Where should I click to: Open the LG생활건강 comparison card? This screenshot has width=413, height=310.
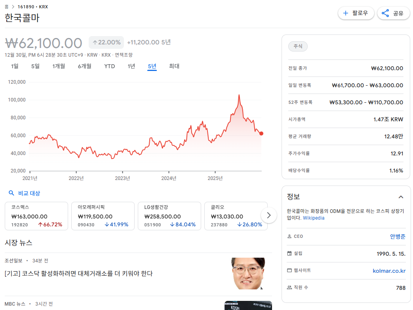[169, 216]
